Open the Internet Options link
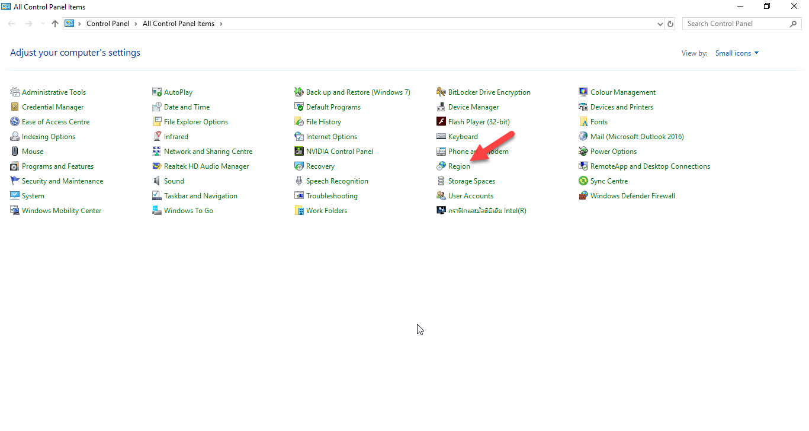The height and width of the screenshot is (431, 809). [x=332, y=136]
